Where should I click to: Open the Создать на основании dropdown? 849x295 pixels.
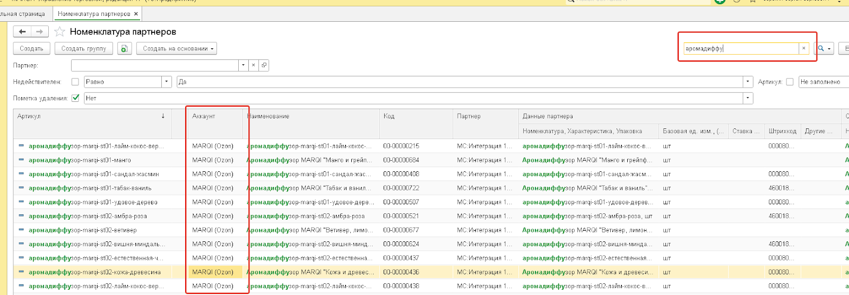pyautogui.click(x=177, y=48)
